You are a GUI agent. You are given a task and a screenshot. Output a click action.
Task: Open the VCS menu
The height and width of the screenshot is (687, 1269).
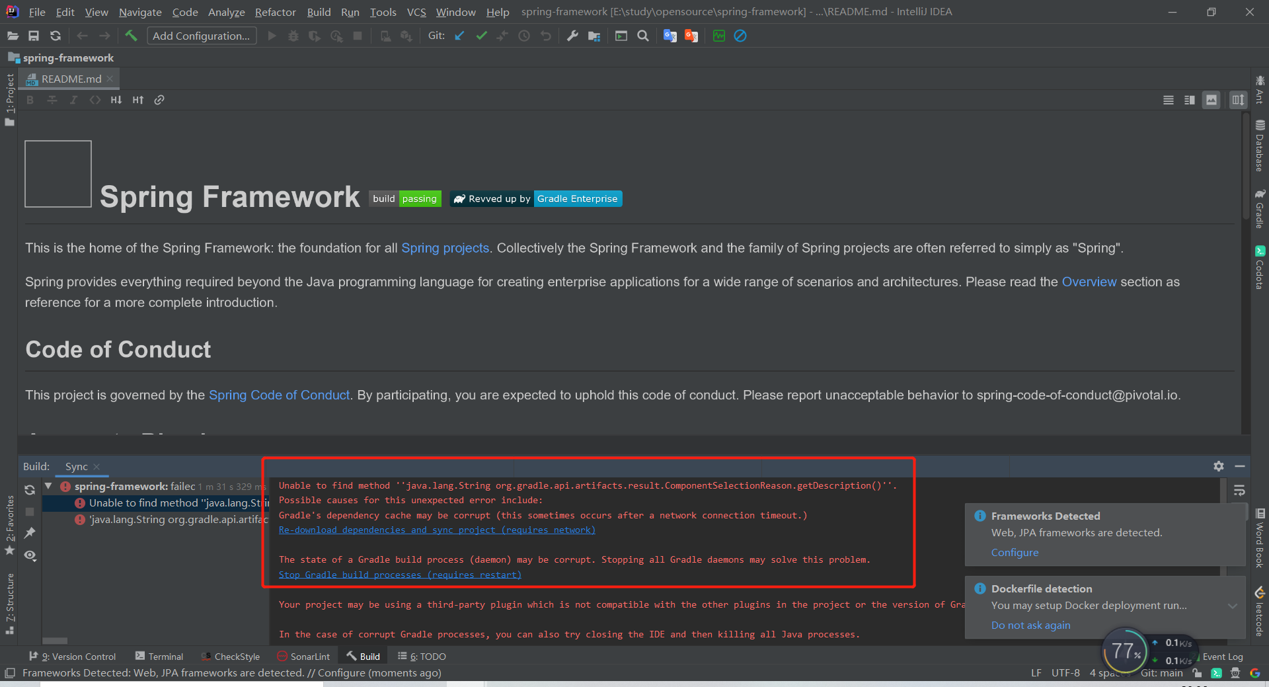pyautogui.click(x=416, y=12)
